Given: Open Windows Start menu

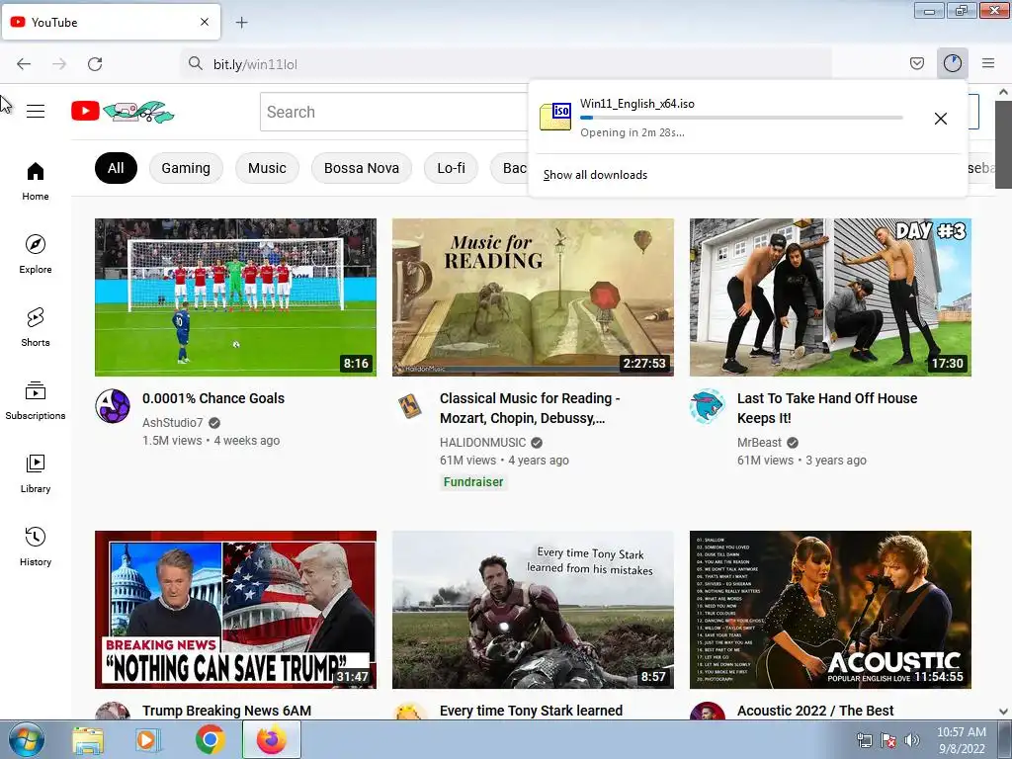Looking at the screenshot, I should (x=27, y=740).
